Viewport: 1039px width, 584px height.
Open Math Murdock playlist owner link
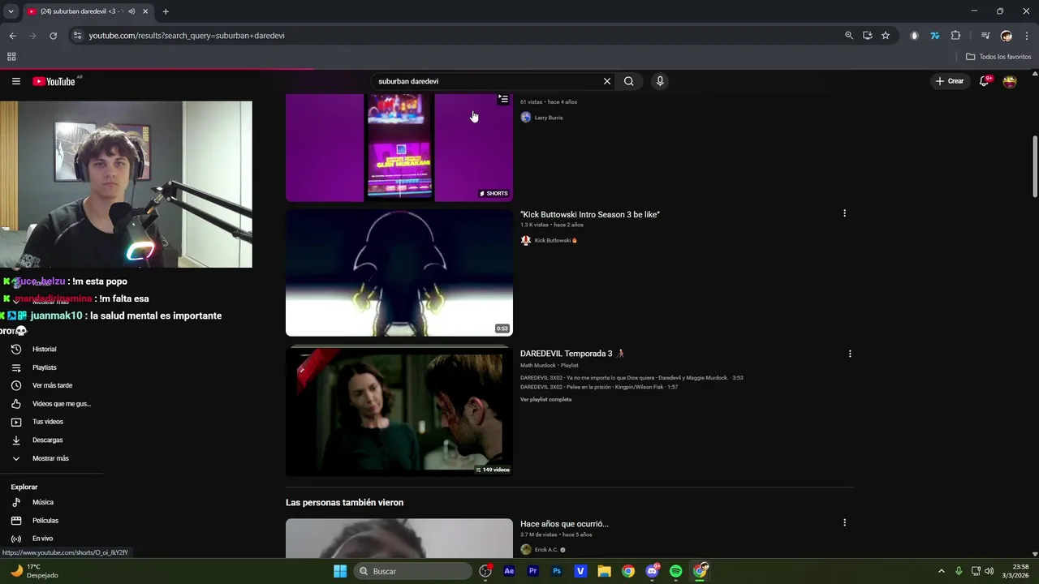pyautogui.click(x=539, y=365)
